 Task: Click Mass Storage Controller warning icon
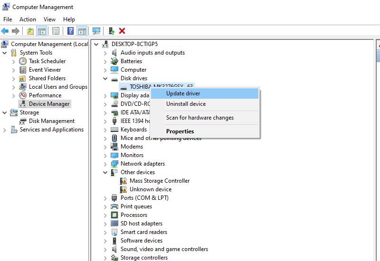pos(123,181)
